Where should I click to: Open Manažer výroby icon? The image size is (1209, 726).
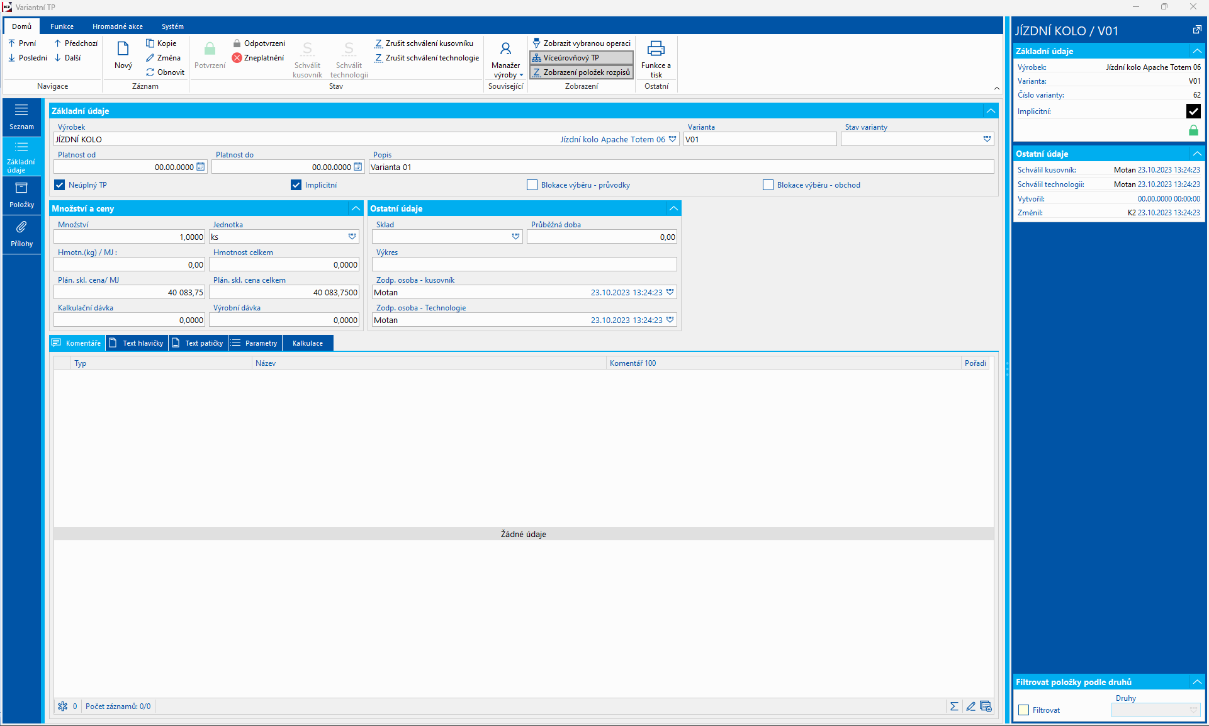click(505, 50)
